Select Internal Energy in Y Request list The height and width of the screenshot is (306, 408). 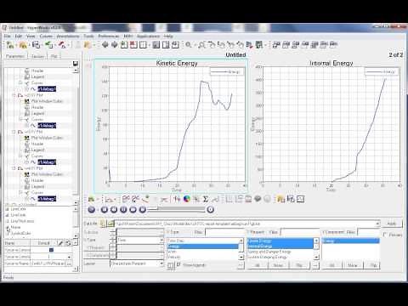pos(280,246)
